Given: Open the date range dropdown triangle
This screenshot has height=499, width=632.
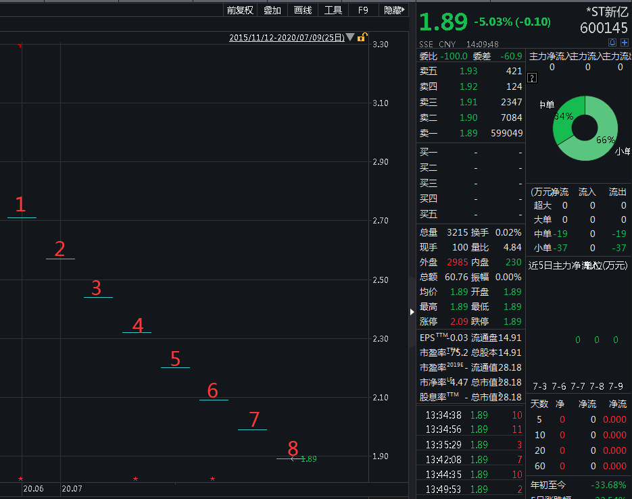Looking at the screenshot, I should coord(350,37).
